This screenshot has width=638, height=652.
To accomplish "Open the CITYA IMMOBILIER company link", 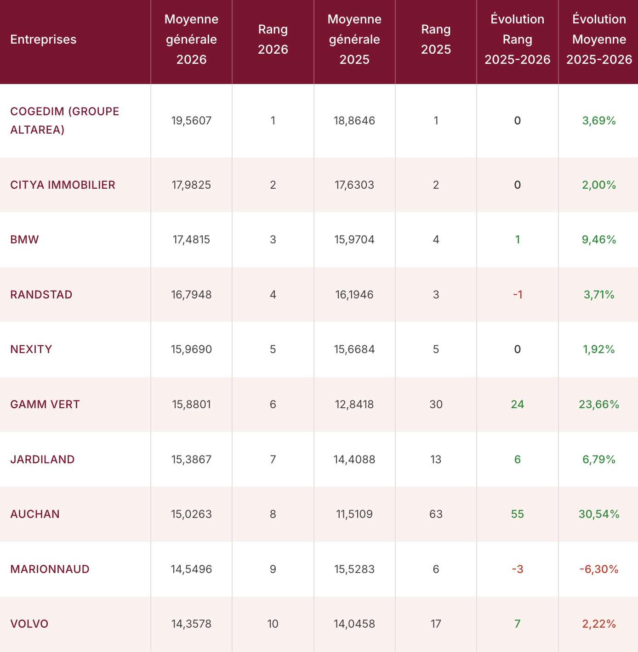I will (x=63, y=185).
